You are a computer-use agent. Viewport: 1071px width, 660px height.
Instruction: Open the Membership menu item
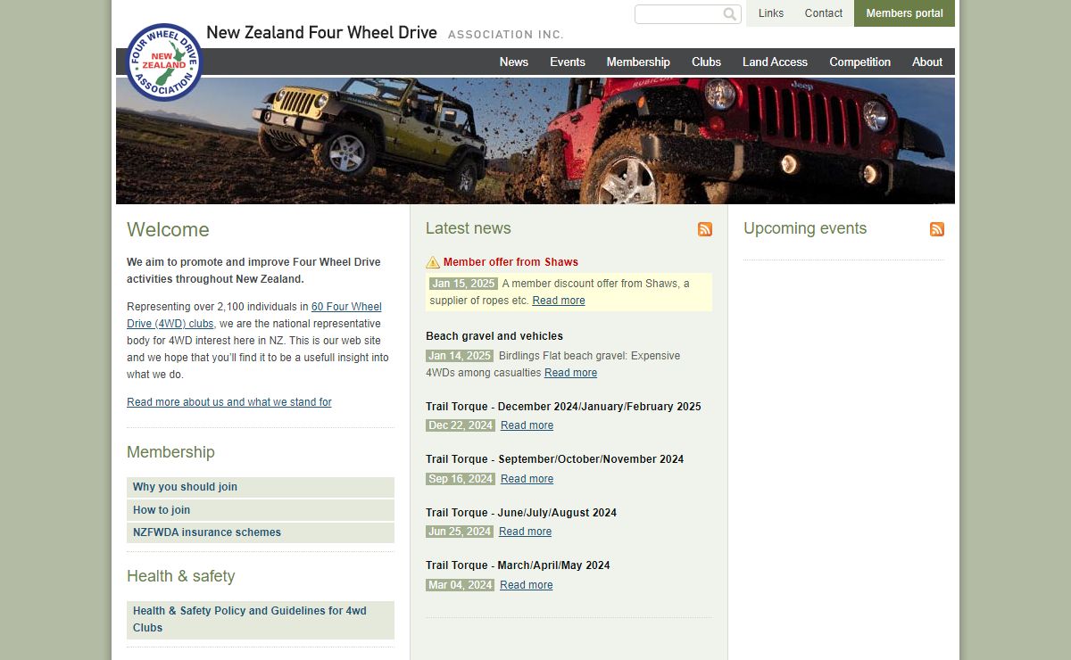tap(638, 62)
